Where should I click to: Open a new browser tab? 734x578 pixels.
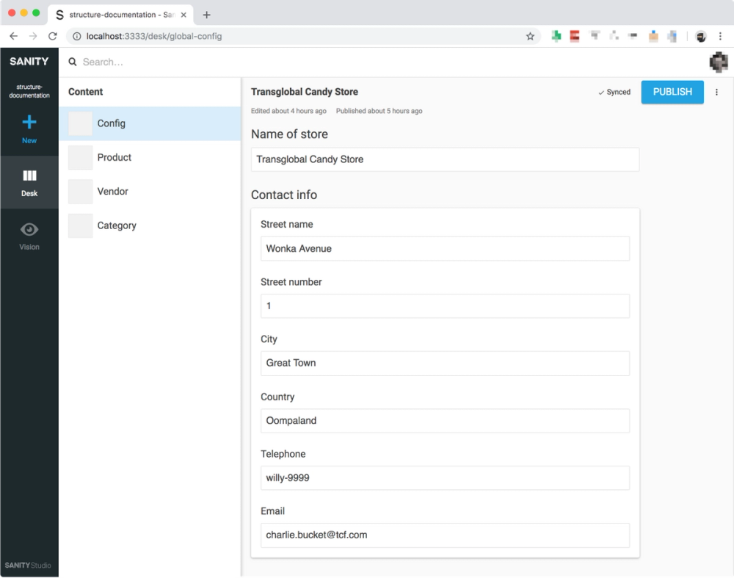206,15
